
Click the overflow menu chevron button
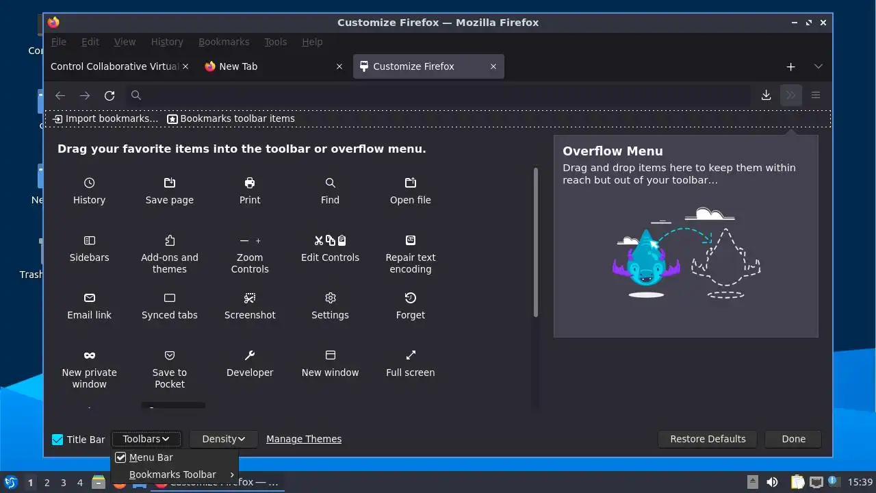pos(791,95)
